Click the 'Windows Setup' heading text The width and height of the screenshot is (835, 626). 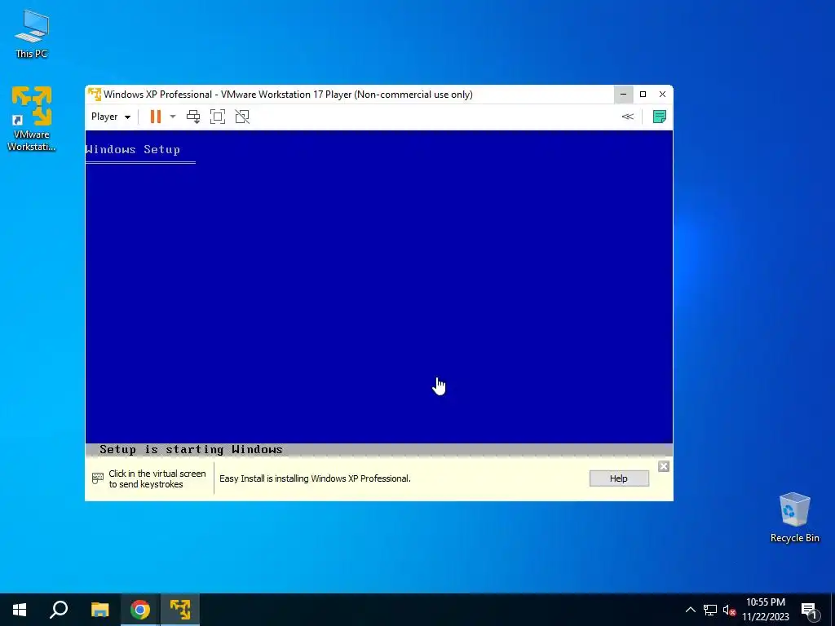point(133,149)
